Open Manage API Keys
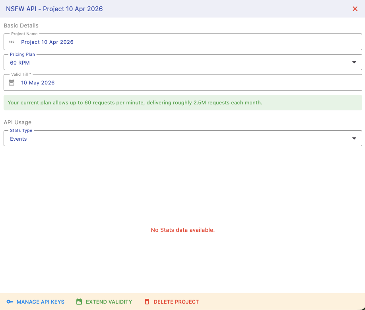 (40, 302)
